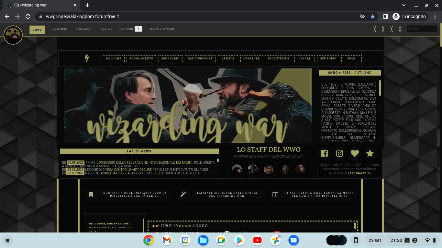Open the Files app from the shelf

tap(203, 240)
